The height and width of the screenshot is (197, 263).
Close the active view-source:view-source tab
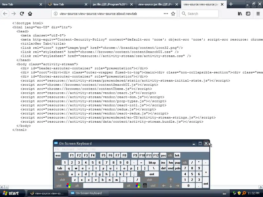pos(222,4)
